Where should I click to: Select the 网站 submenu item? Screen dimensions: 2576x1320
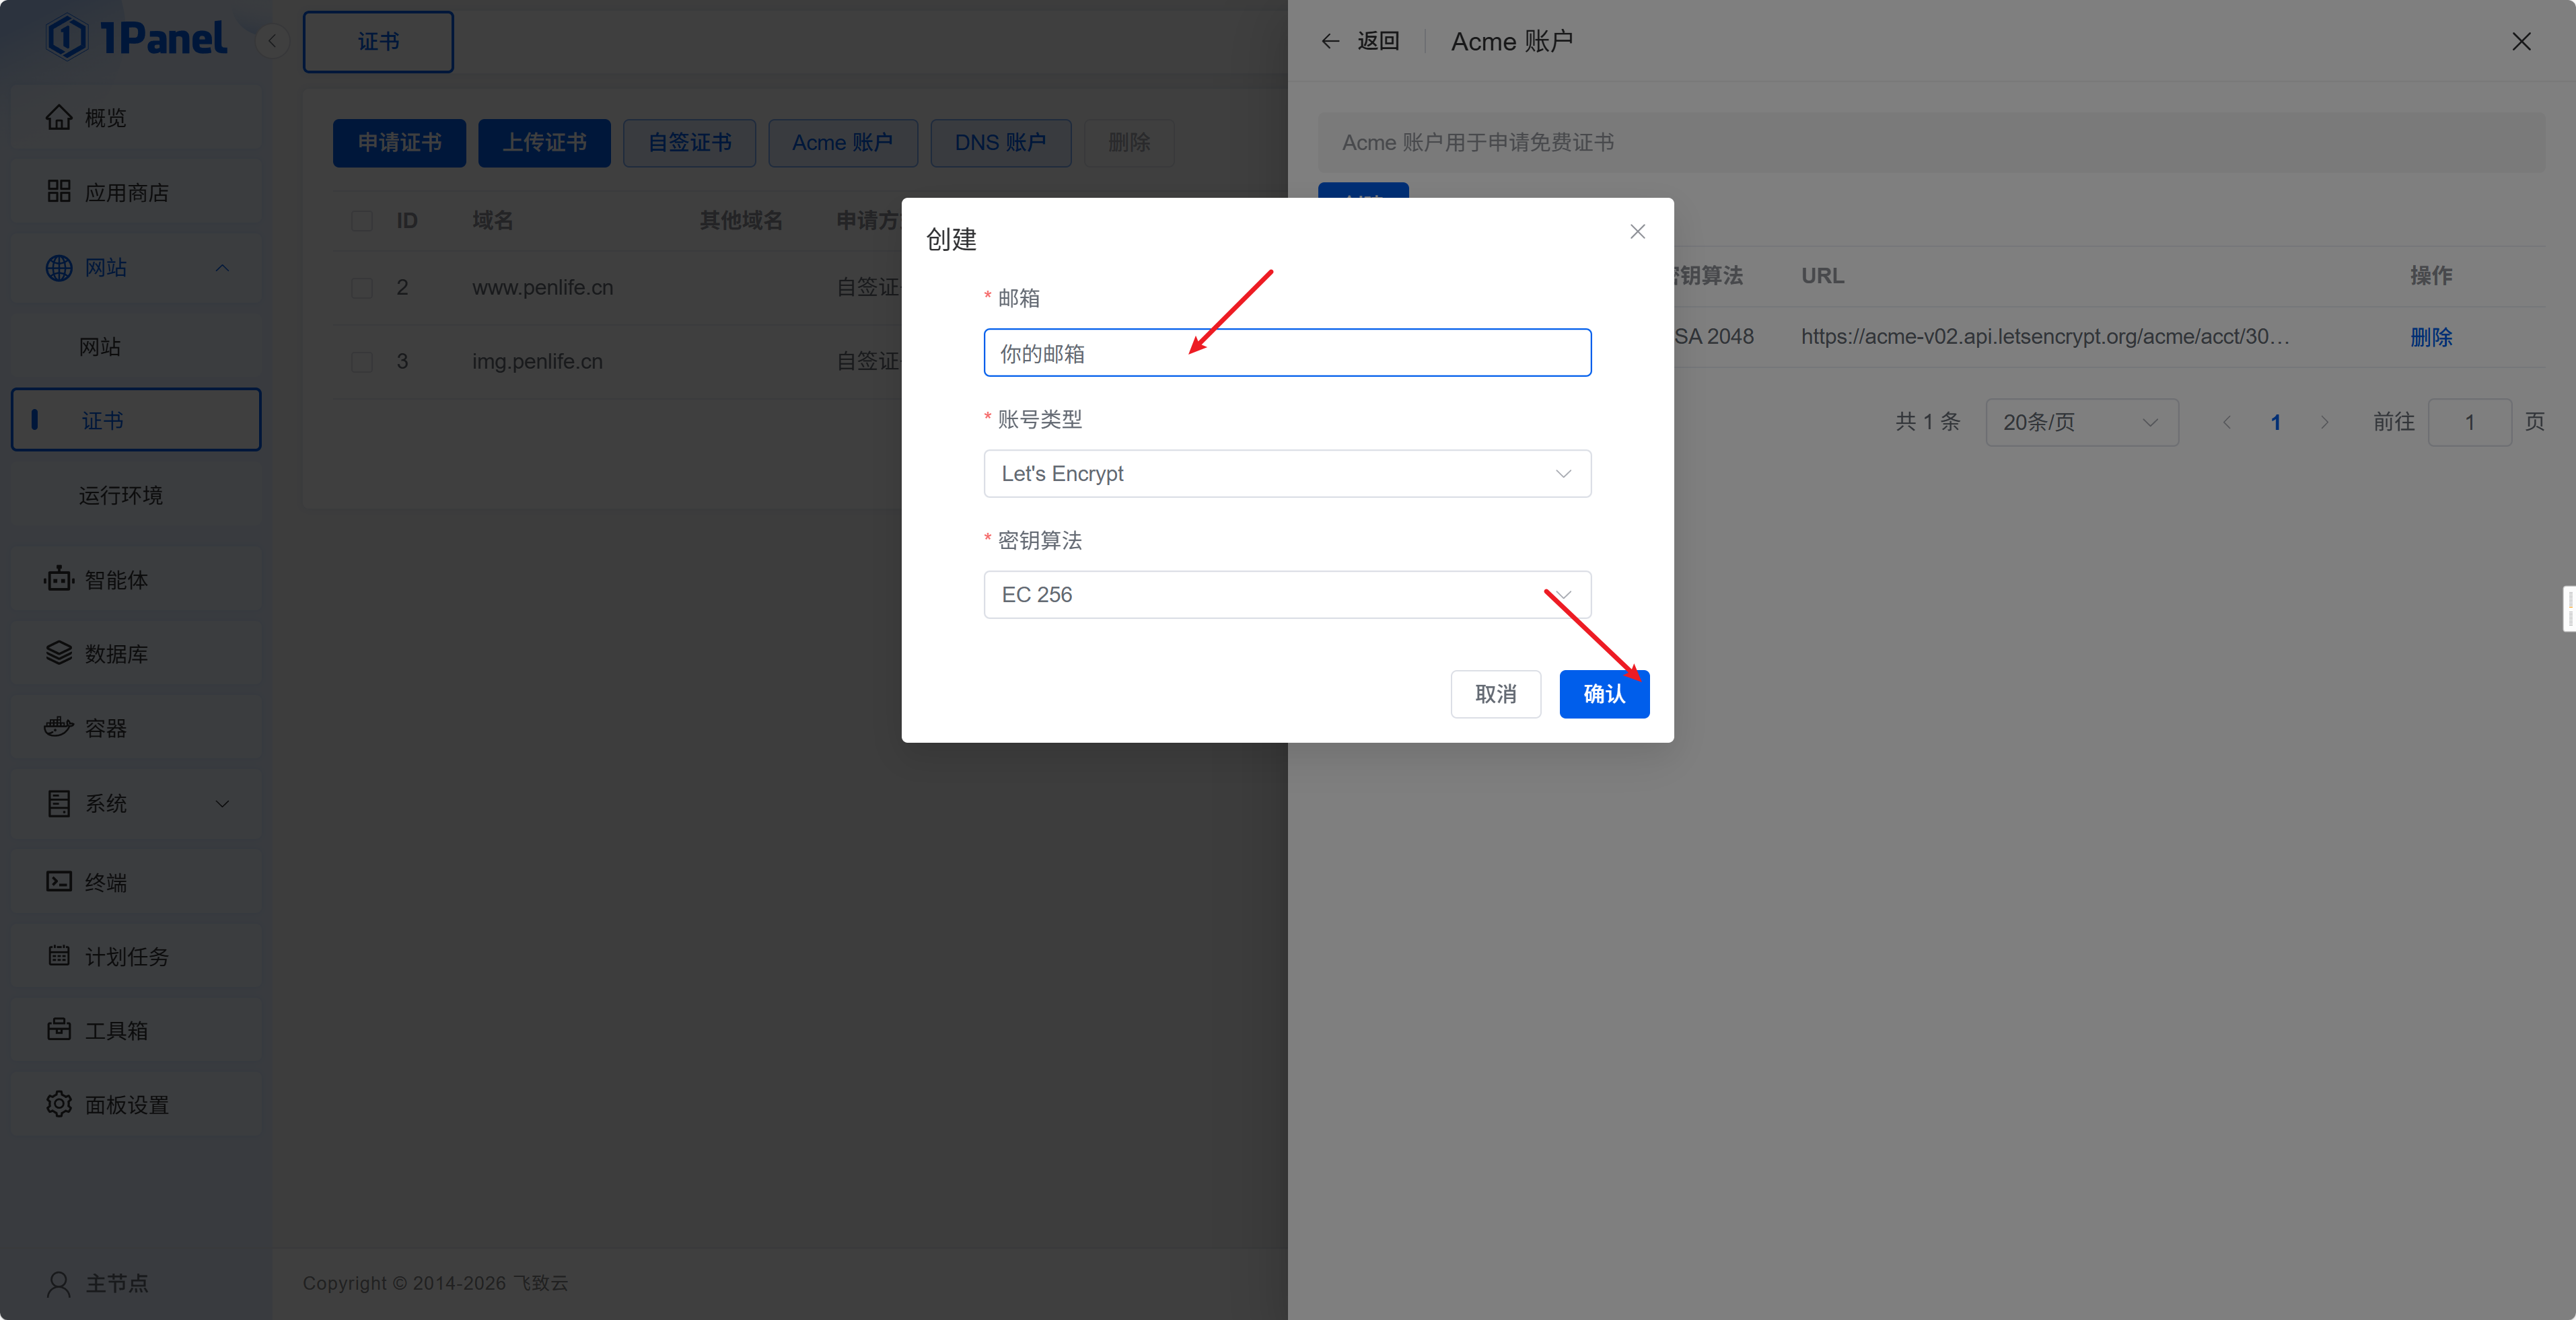coord(100,347)
